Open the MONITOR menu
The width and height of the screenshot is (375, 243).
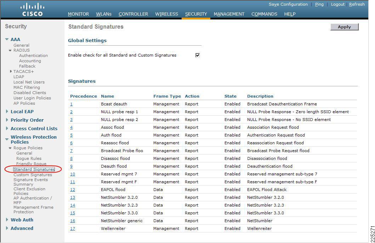(x=79, y=14)
